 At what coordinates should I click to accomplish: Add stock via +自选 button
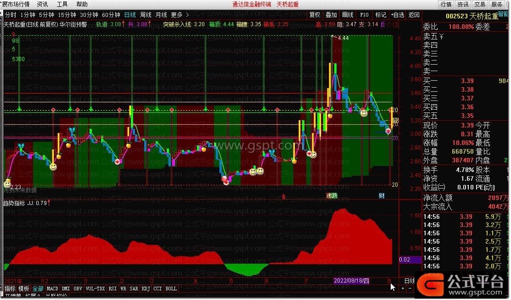[398, 15]
